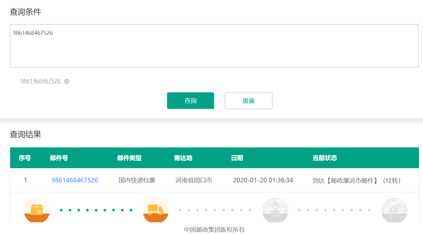Click the gray feather signed-for stage icon

coord(394,210)
